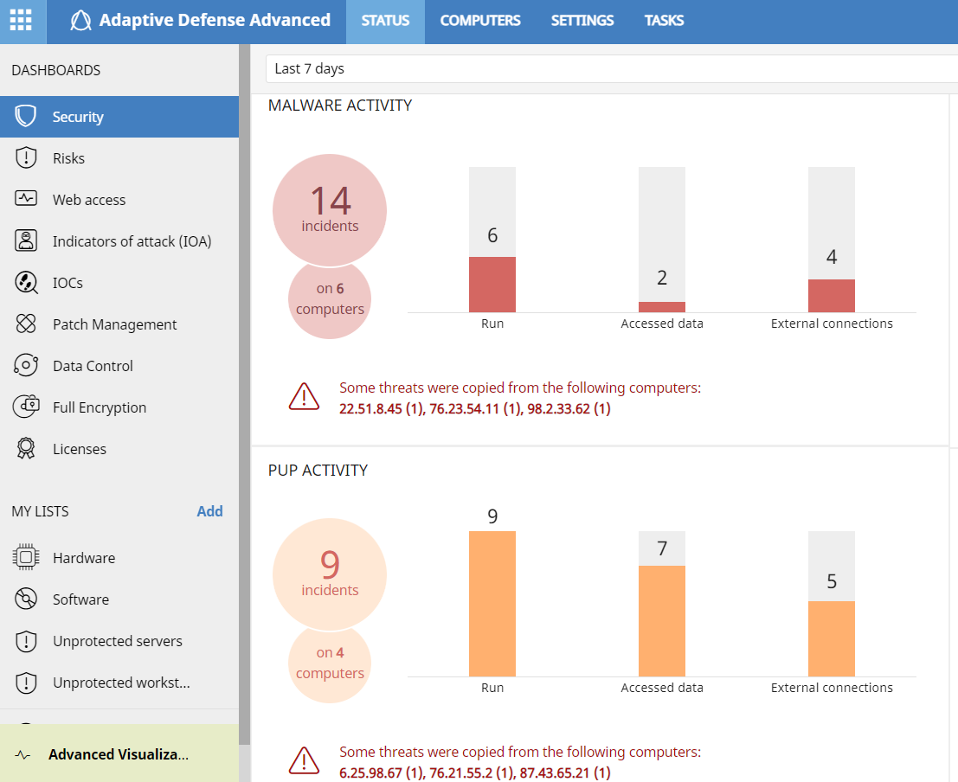
Task: Click the malware warning triangle icon
Action: point(304,397)
